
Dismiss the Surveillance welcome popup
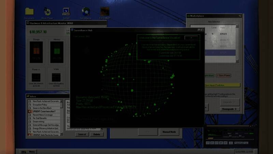pyautogui.click(x=191, y=37)
